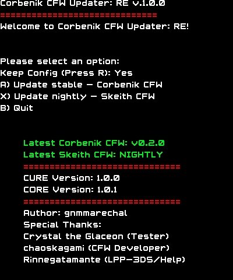
Task: Click the CURE Version 1.0.0 line
Action: [72, 178]
